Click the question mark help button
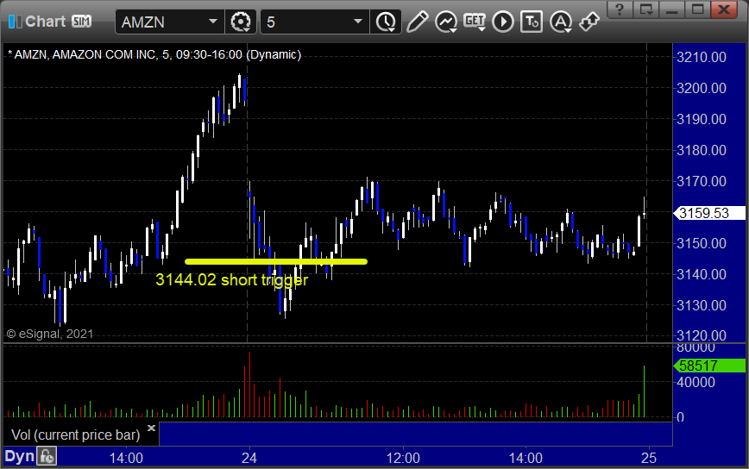 pyautogui.click(x=620, y=9)
